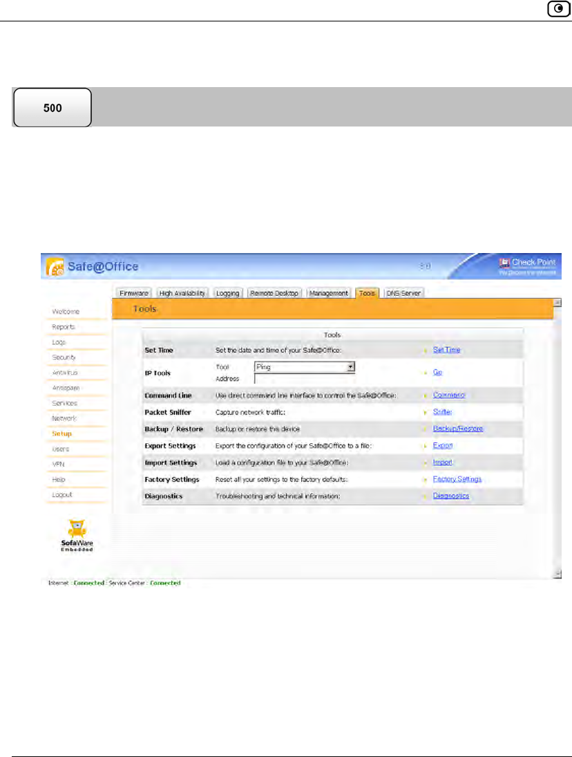This screenshot has height=757, width=572.
Task: Click the scrollbar up arrow
Action: pos(557,303)
